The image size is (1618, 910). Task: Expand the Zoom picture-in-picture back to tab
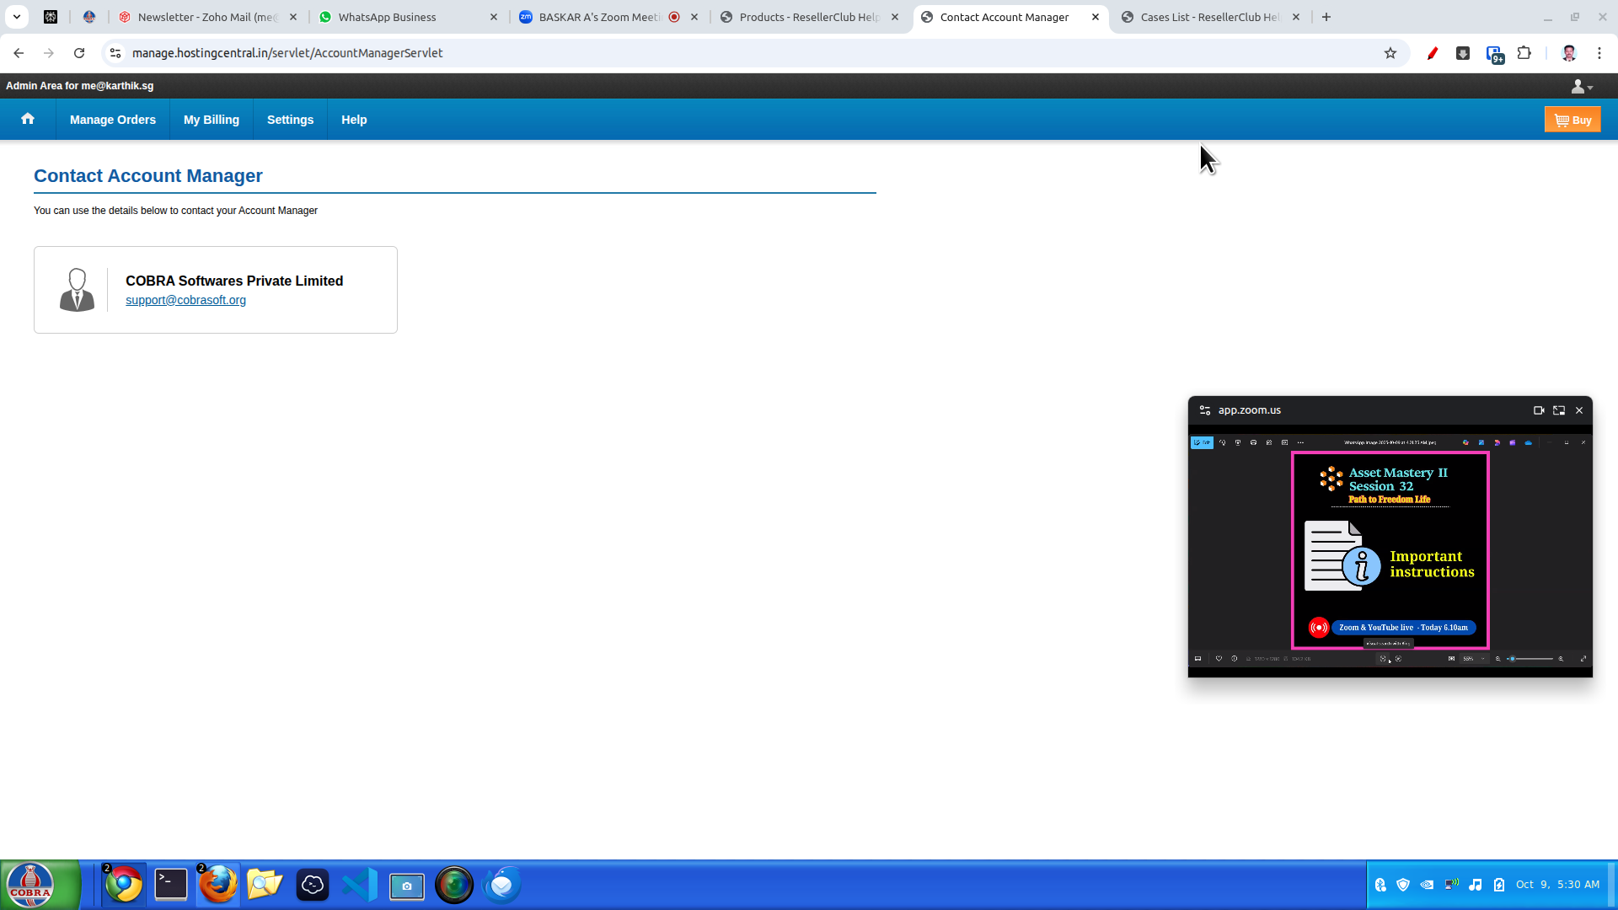coord(1559,410)
